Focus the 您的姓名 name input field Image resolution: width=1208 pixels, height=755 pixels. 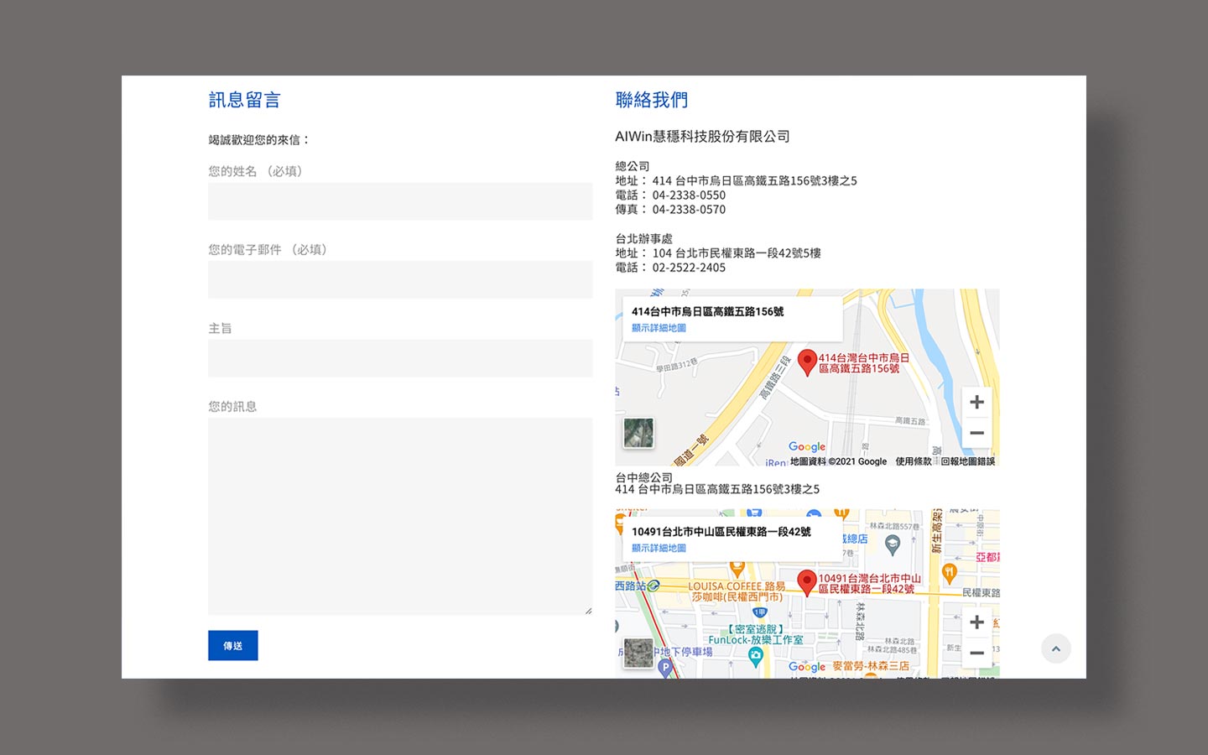[x=400, y=201]
